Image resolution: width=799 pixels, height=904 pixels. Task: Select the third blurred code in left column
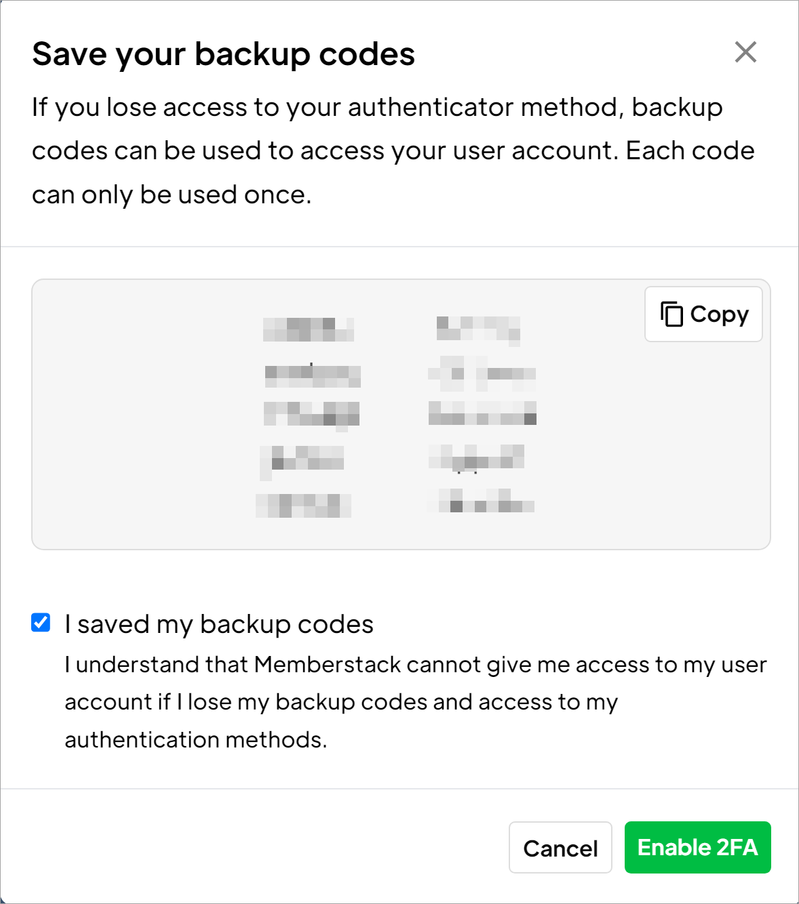point(311,413)
